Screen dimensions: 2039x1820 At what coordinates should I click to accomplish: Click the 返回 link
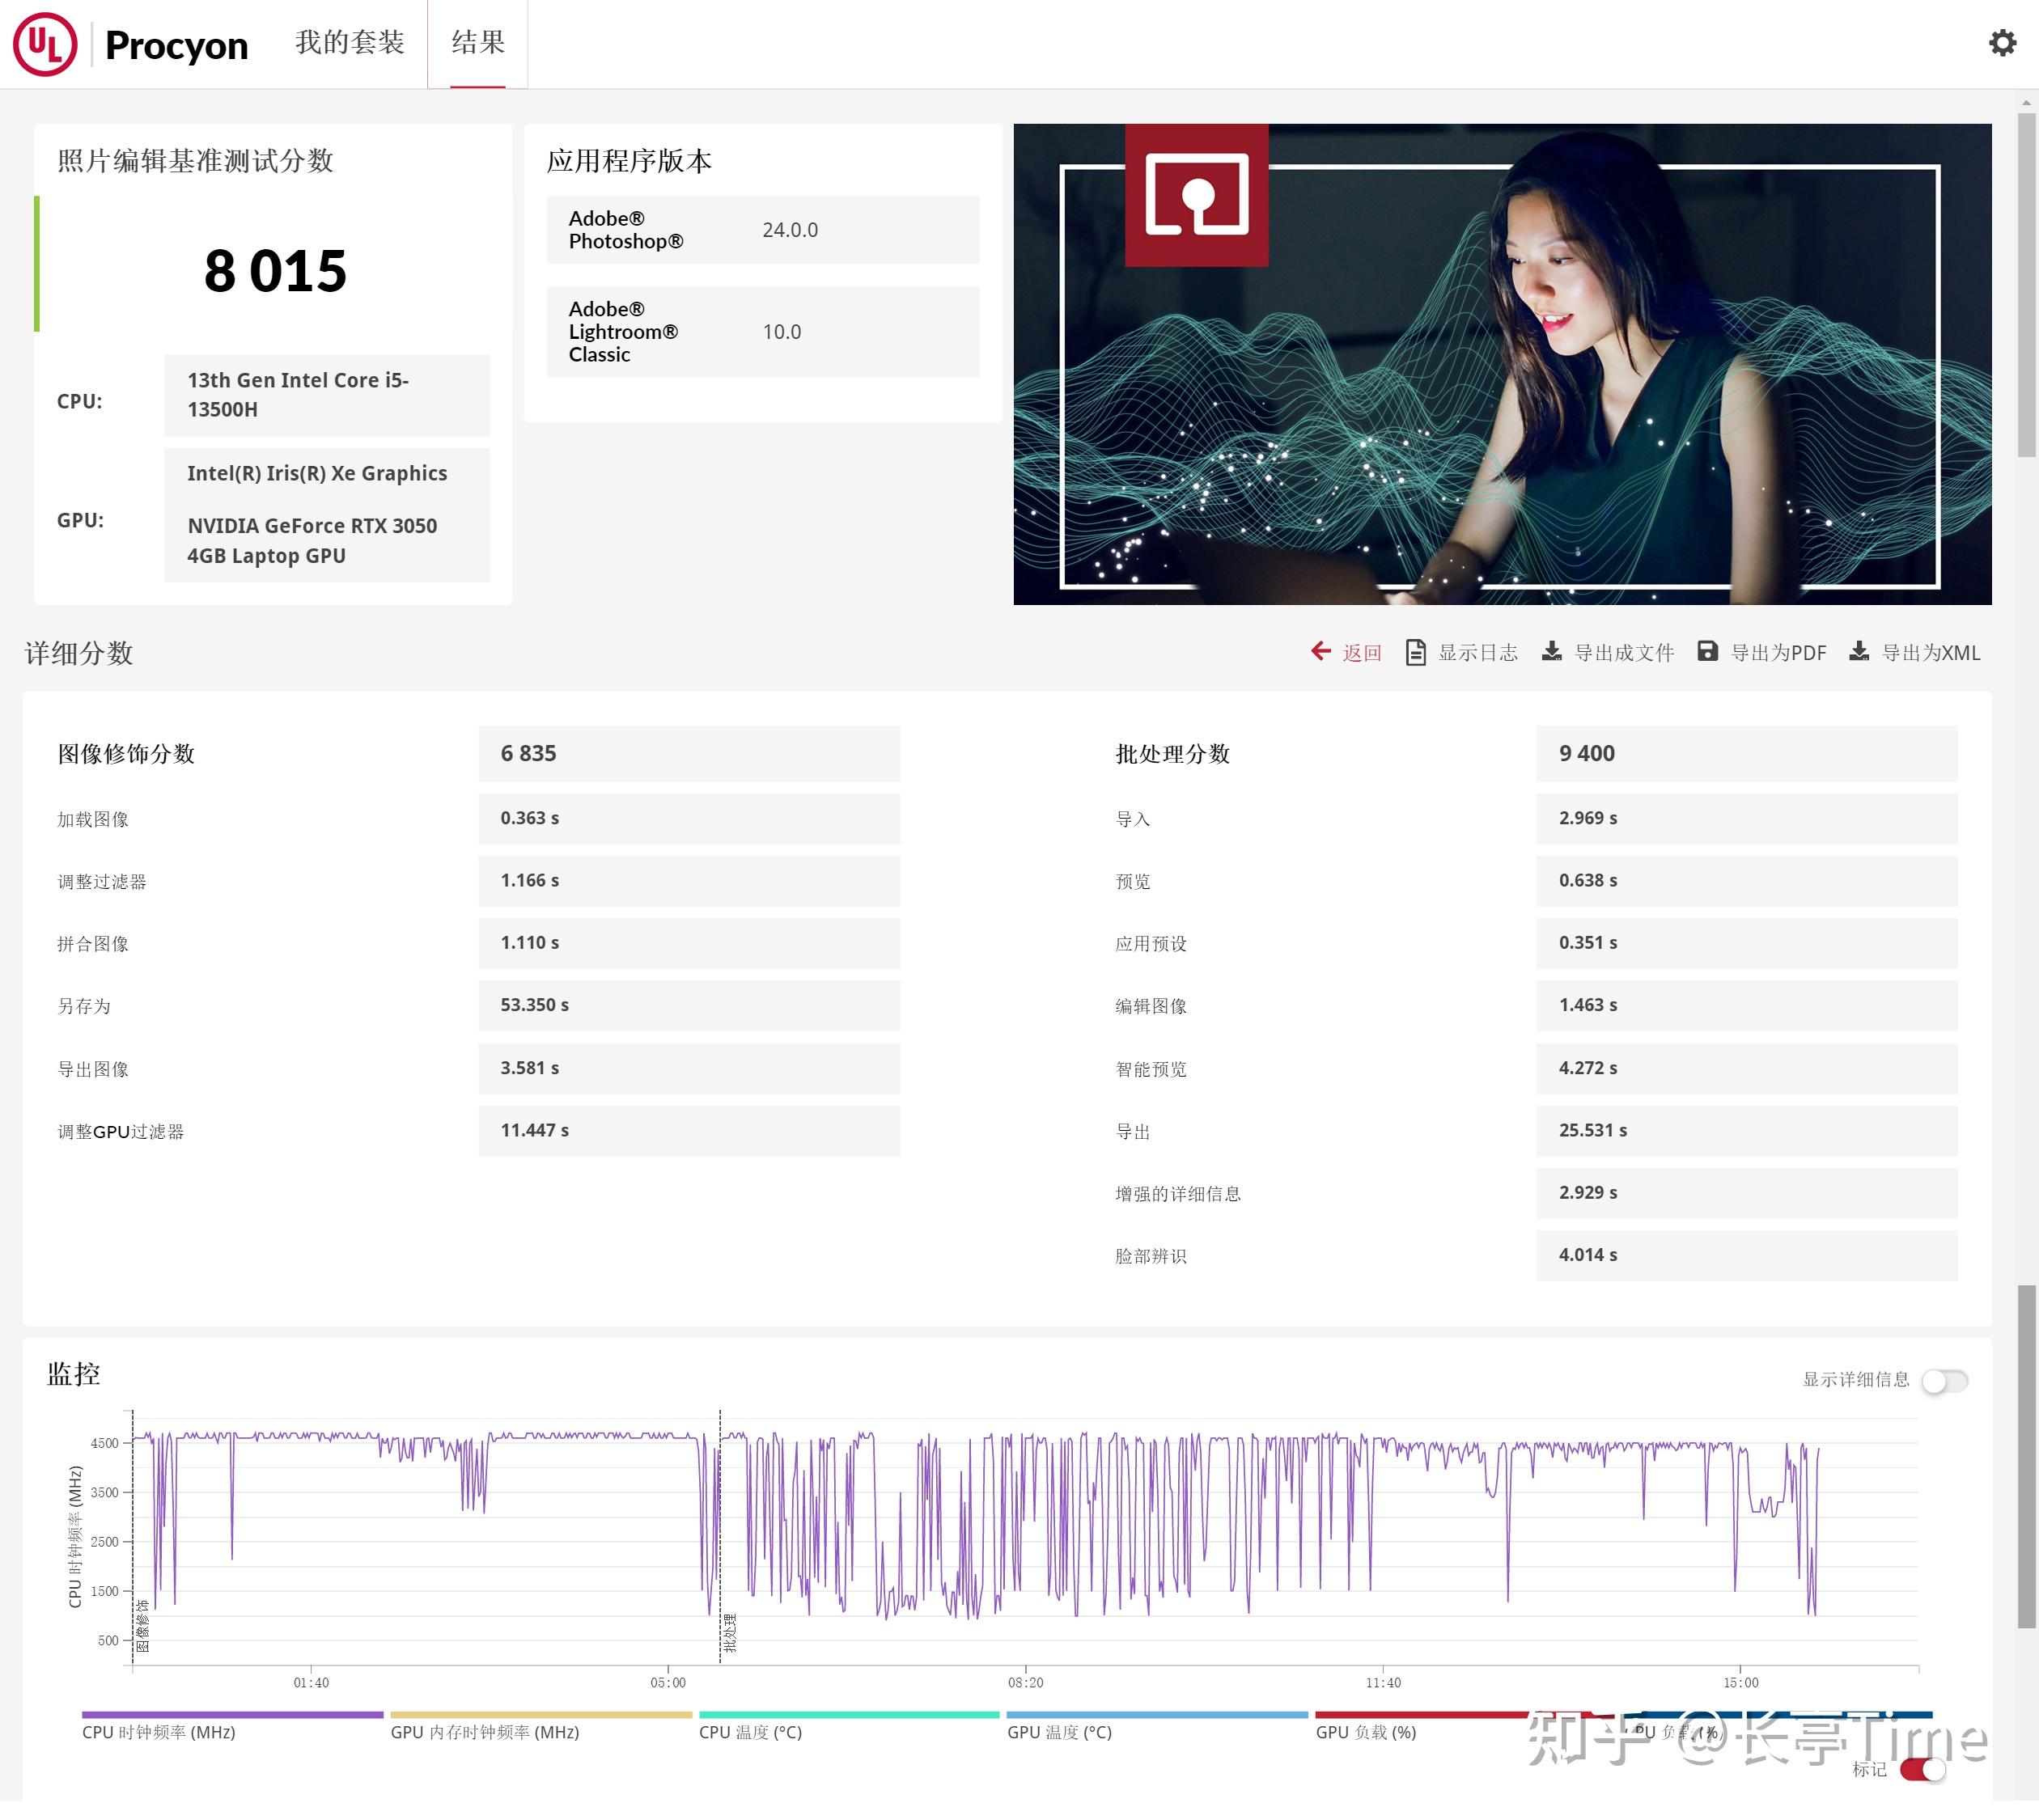pos(1361,653)
